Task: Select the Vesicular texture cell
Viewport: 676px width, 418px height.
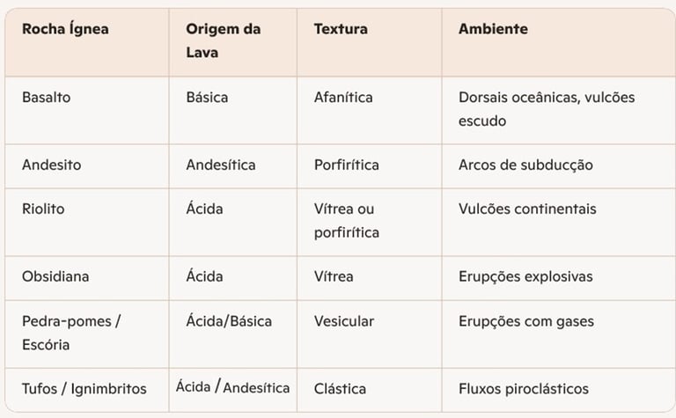Action: 343,321
